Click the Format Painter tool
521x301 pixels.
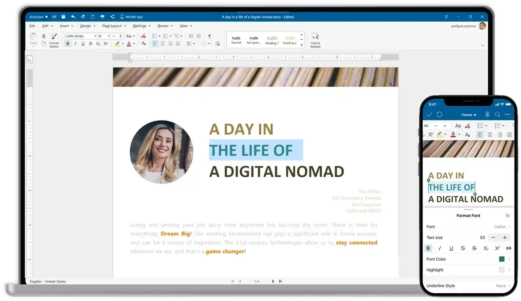tap(54, 40)
